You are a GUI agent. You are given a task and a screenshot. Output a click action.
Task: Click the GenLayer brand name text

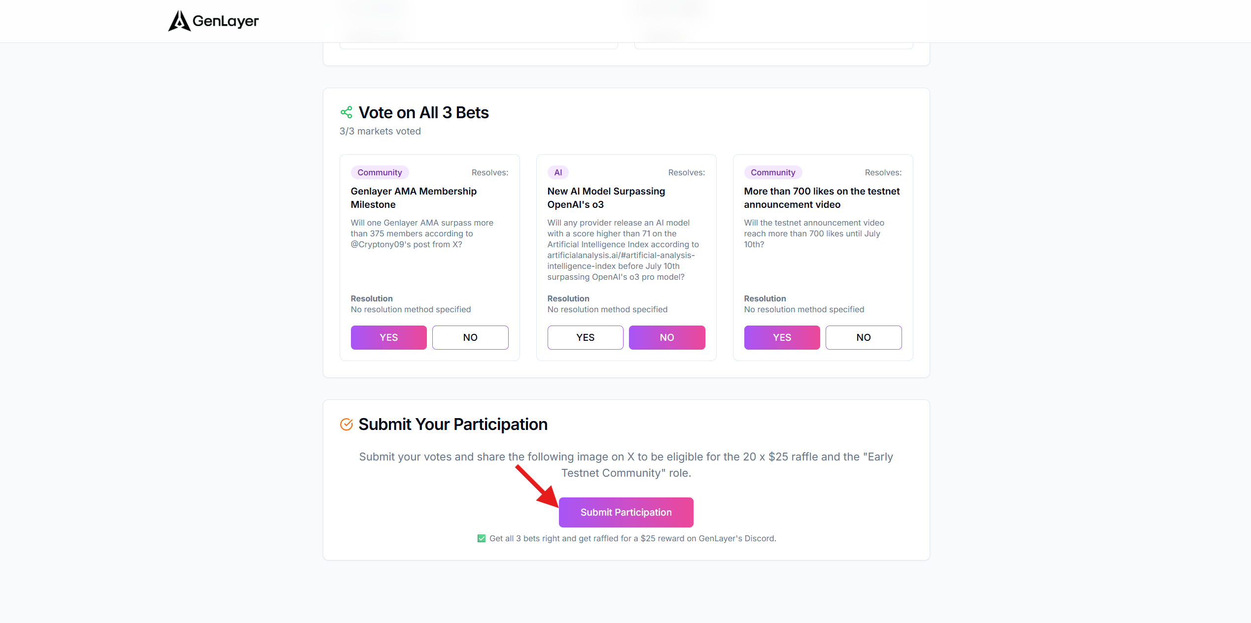pyautogui.click(x=226, y=21)
